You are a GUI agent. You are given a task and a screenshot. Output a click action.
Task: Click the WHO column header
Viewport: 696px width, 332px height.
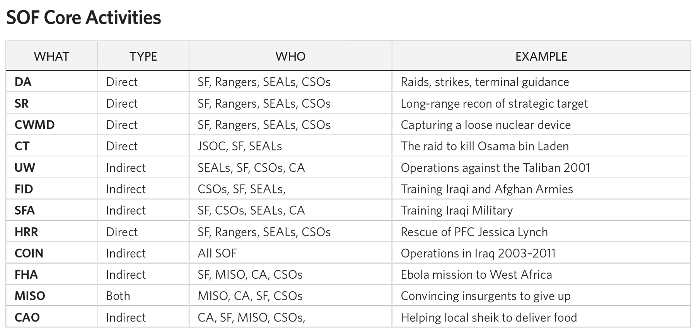click(x=290, y=56)
